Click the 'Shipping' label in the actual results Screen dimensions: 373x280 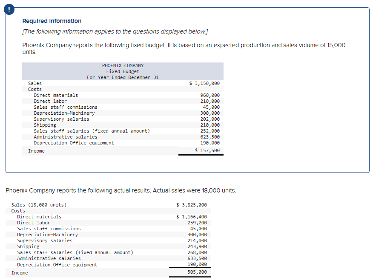coord(28,246)
